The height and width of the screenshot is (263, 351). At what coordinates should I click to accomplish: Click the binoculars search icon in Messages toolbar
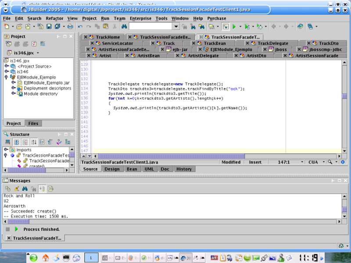(x=25, y=189)
